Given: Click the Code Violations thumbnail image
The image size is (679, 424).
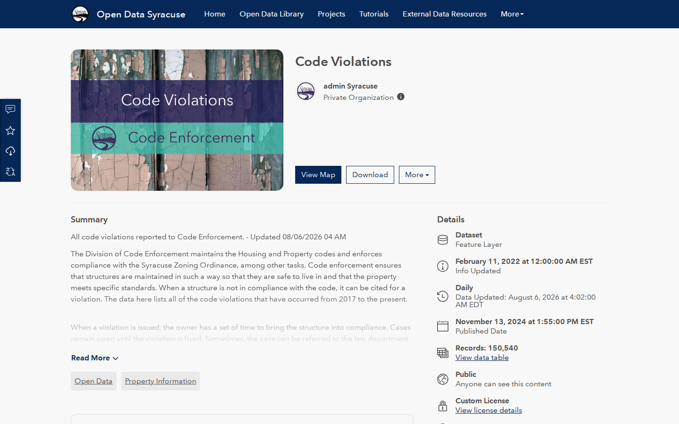Looking at the screenshot, I should [177, 120].
